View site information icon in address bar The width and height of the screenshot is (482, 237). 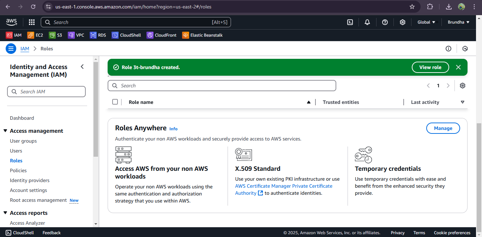(49, 7)
